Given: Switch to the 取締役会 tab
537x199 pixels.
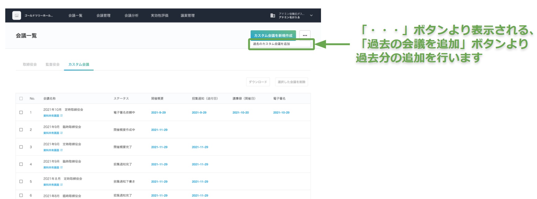Looking at the screenshot, I should [30, 64].
